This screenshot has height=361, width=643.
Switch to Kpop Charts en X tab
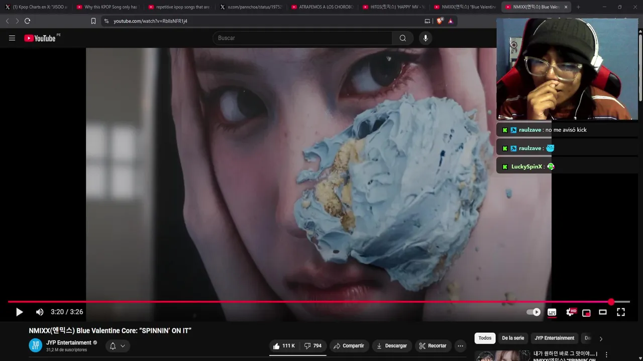tap(36, 7)
